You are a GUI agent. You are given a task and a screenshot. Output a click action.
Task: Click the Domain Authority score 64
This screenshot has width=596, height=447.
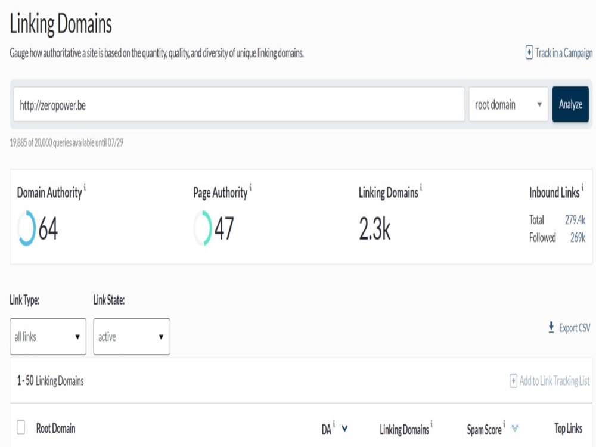tap(48, 228)
